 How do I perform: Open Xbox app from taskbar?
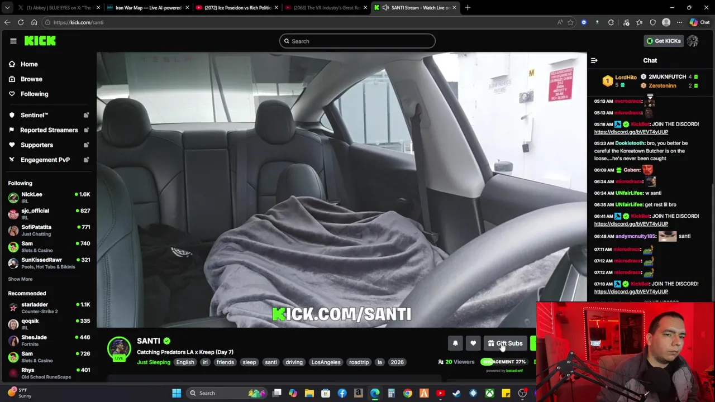click(489, 393)
